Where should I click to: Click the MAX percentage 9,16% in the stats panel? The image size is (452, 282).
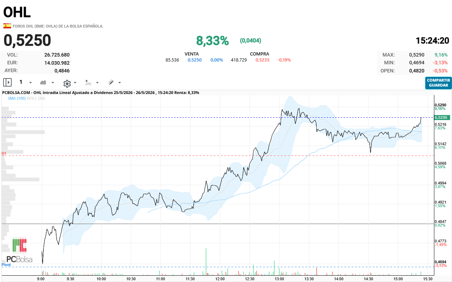[x=441, y=55]
